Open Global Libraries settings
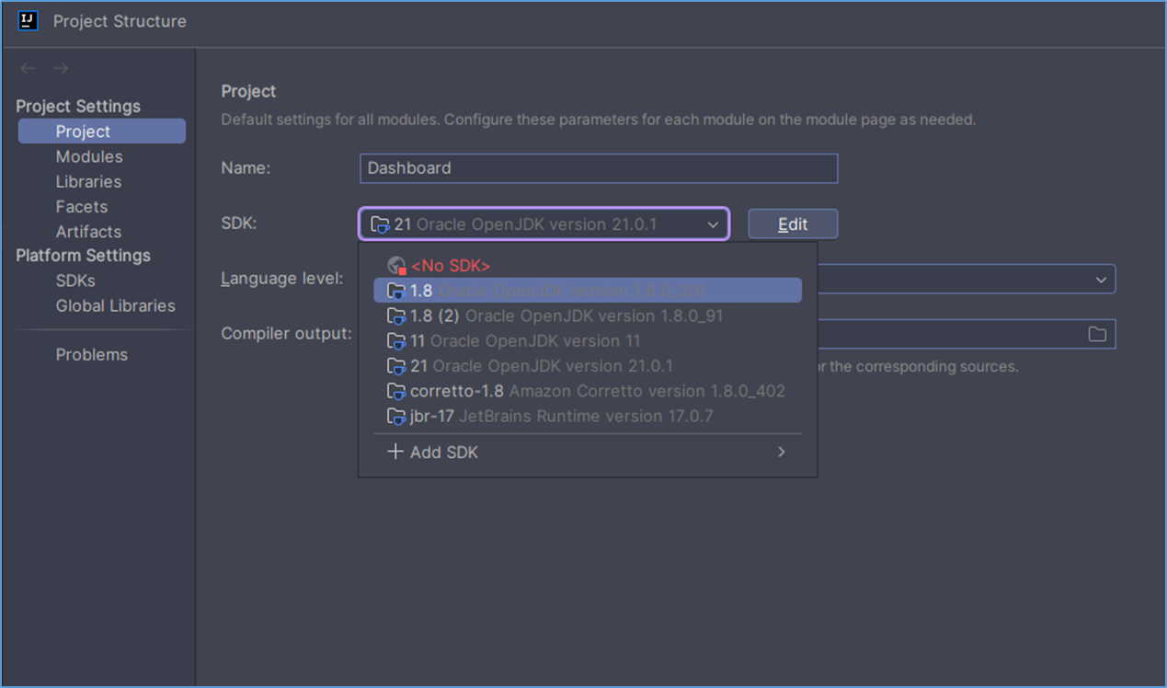 click(116, 305)
